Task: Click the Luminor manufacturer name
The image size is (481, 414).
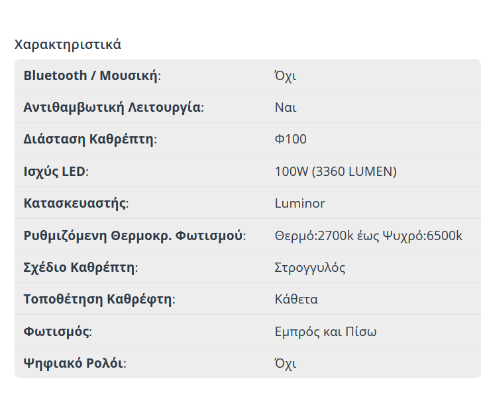Action: [x=300, y=203]
